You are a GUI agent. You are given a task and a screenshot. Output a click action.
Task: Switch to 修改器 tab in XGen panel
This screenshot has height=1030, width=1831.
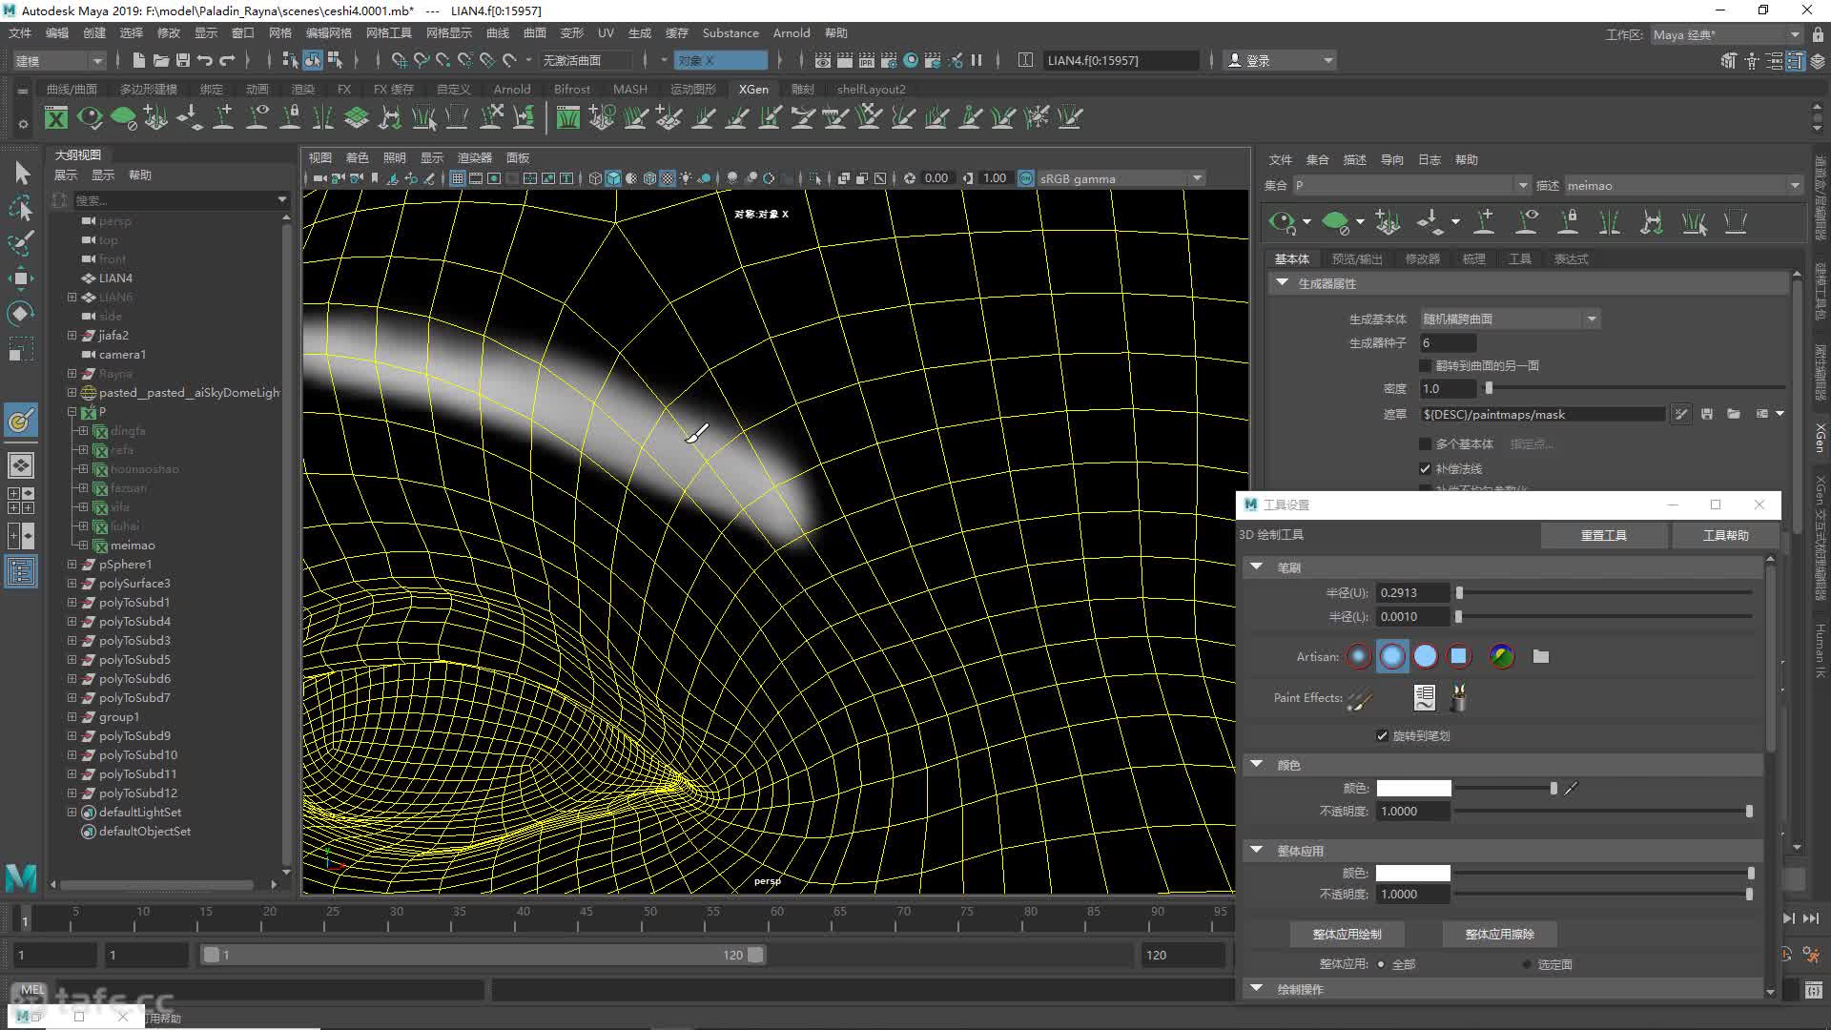click(x=1422, y=258)
